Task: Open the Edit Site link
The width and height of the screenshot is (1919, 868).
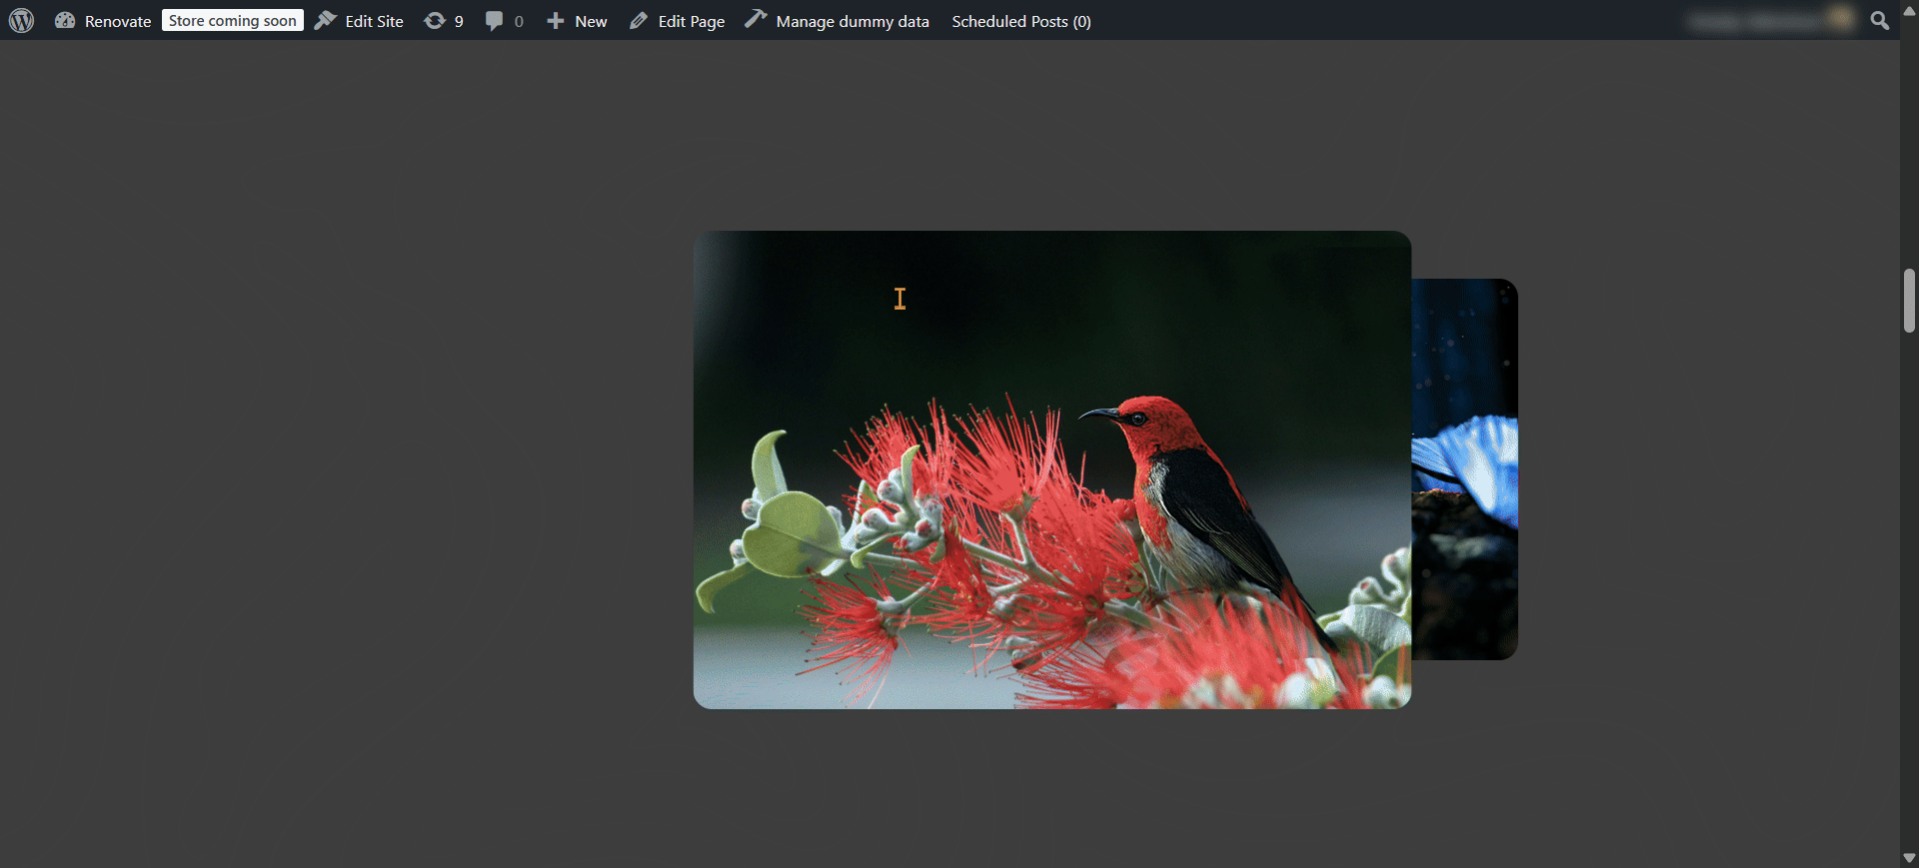Action: [x=374, y=21]
